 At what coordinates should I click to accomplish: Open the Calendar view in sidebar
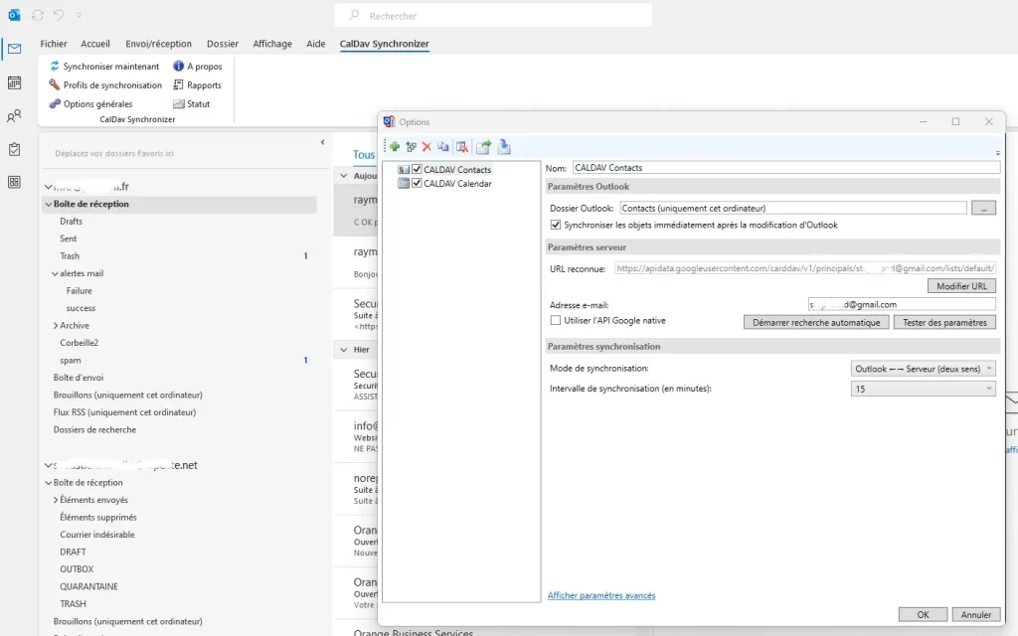tap(14, 82)
